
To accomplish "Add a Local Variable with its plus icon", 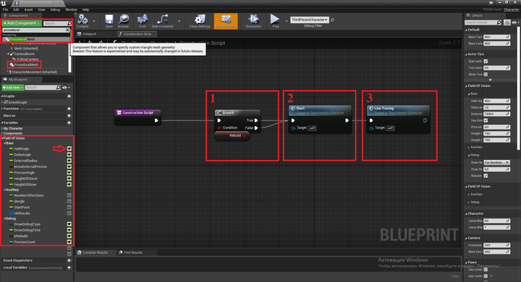I will click(69, 267).
